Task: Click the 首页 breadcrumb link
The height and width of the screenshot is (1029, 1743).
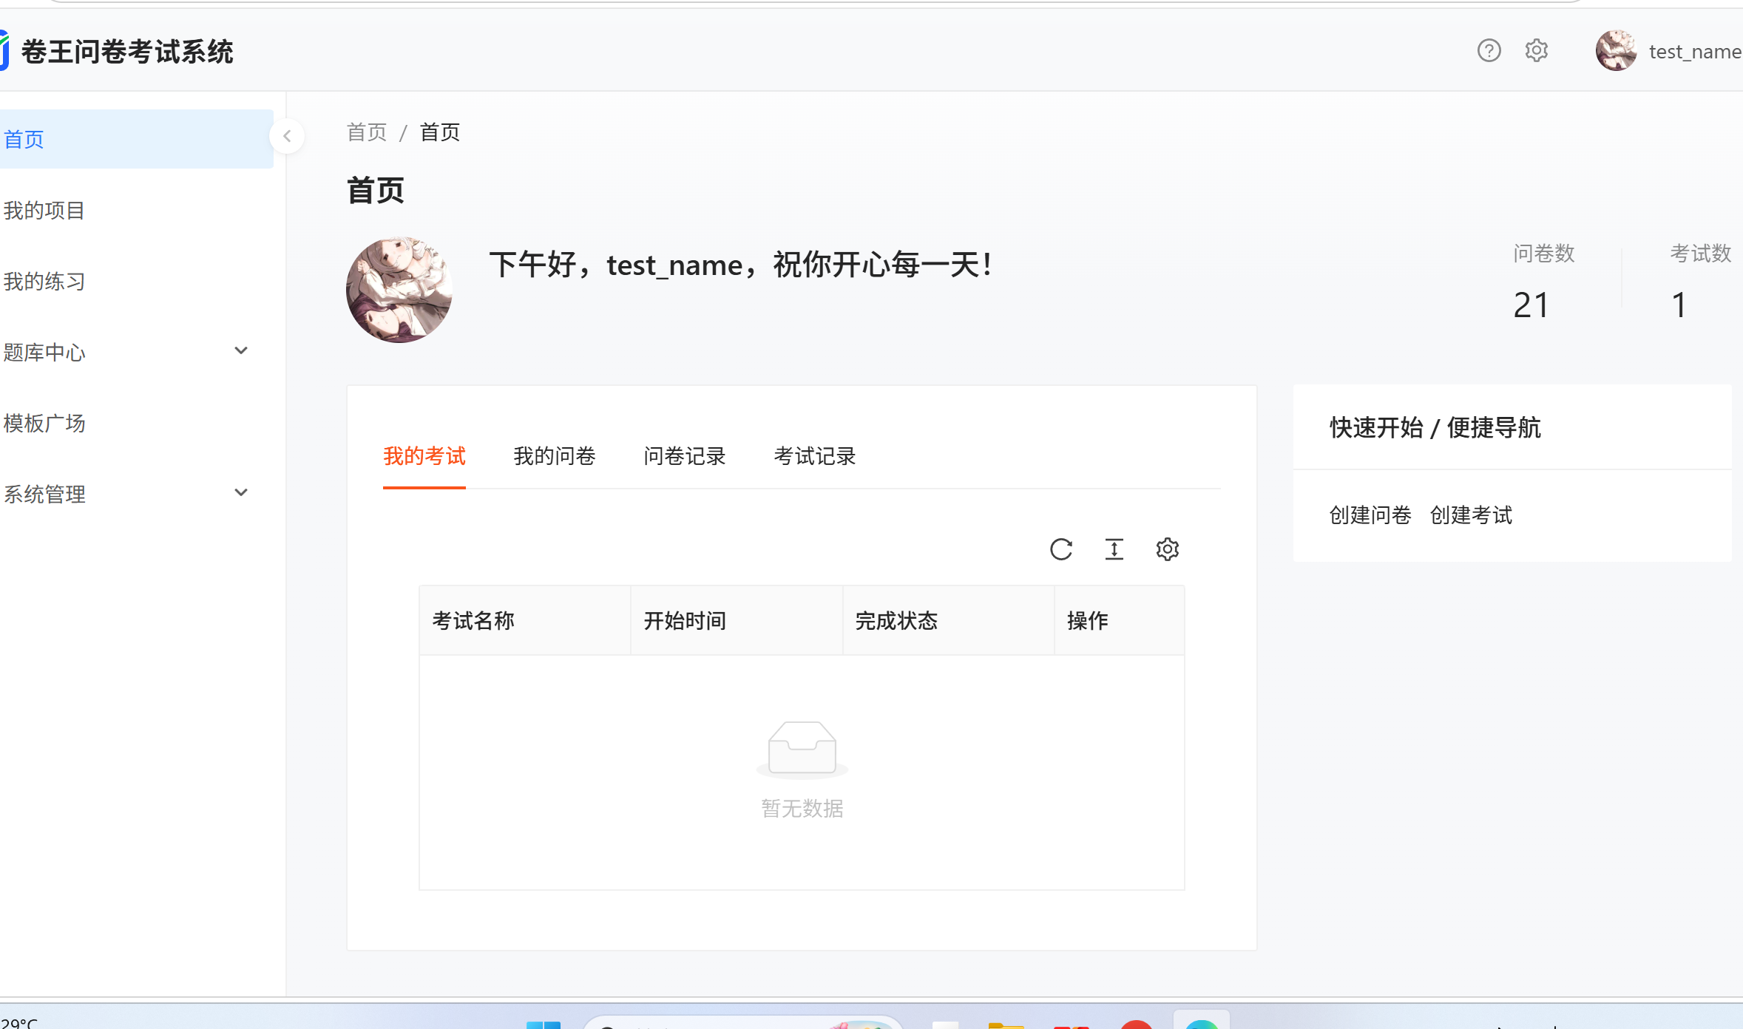Action: pos(367,132)
